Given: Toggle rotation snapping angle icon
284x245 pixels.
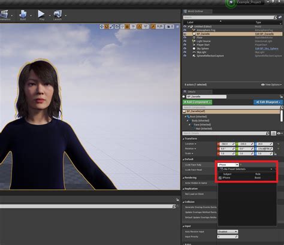Looking at the screenshot, I should tap(140, 26).
